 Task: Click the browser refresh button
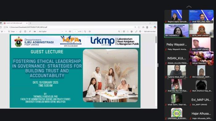tap(1, 27)
